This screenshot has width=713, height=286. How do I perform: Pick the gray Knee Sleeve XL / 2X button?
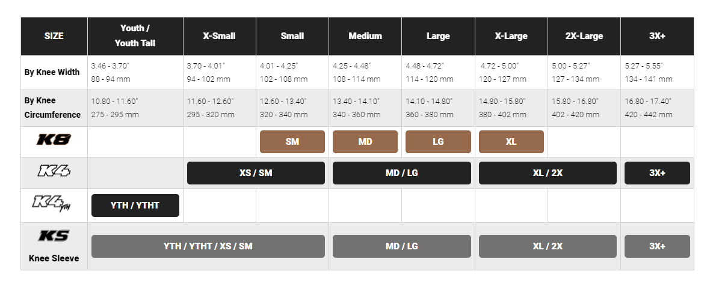click(x=548, y=246)
